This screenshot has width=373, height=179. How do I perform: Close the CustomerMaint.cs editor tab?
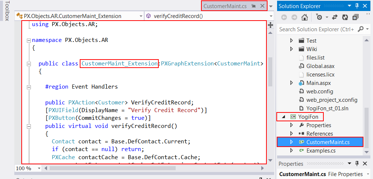[262, 6]
